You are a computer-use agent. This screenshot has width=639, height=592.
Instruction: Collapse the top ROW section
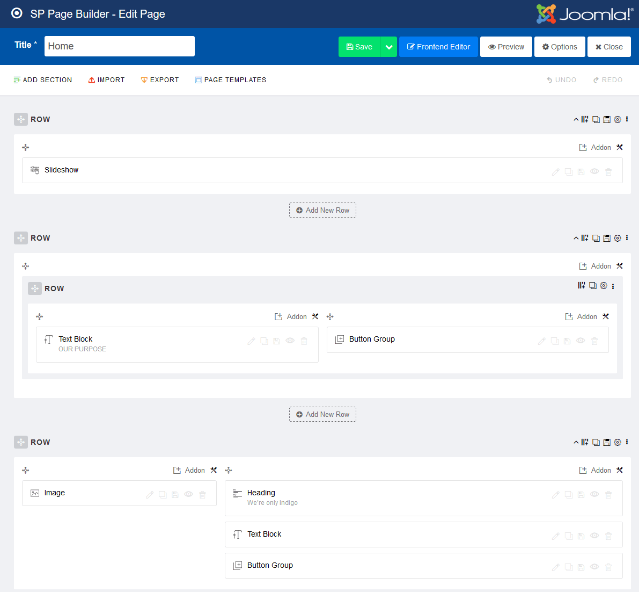pyautogui.click(x=576, y=119)
